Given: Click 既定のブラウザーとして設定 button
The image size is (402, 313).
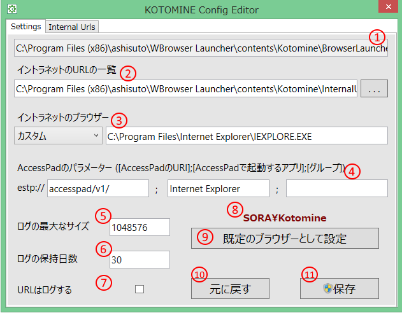Looking at the screenshot, I should pyautogui.click(x=285, y=239).
